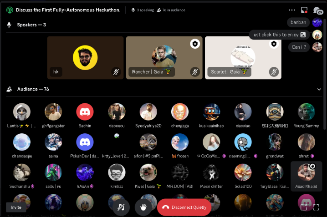Select highlighted Asad Khalid audience tile

(x=306, y=176)
